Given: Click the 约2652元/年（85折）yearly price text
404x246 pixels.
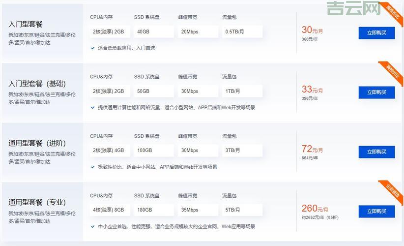Looking at the screenshot, I should [320, 217].
